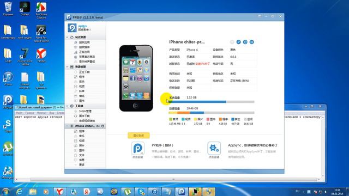Screen dimensions: 349x196
Task: Open 固件下载 in the 工具箱 section
Action: coord(85,116)
